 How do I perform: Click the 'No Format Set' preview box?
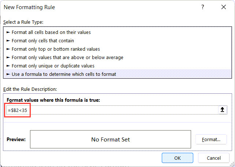pos(110,139)
